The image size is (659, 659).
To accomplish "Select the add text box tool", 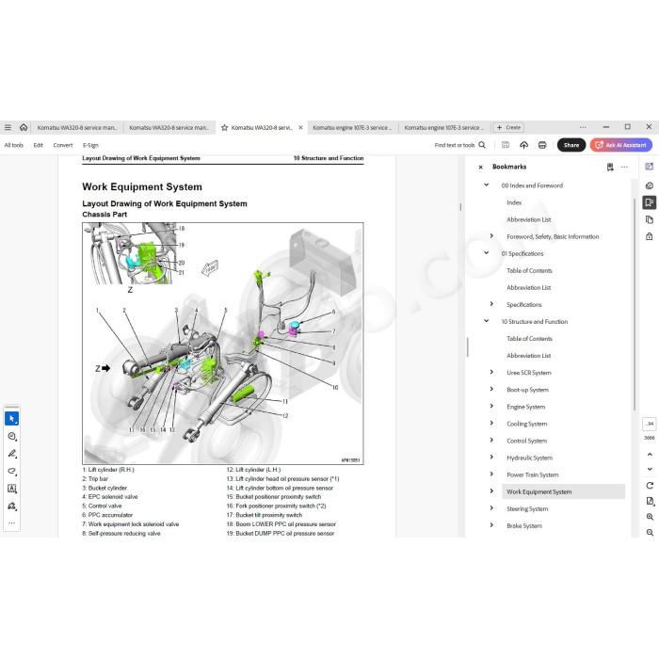I will click(x=11, y=489).
